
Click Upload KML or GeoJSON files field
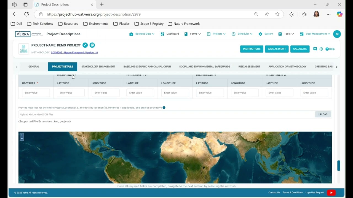[167, 114]
